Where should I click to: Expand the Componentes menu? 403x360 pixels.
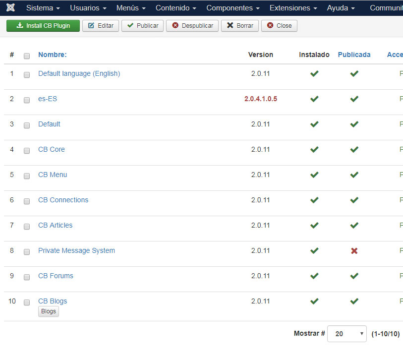pos(233,8)
